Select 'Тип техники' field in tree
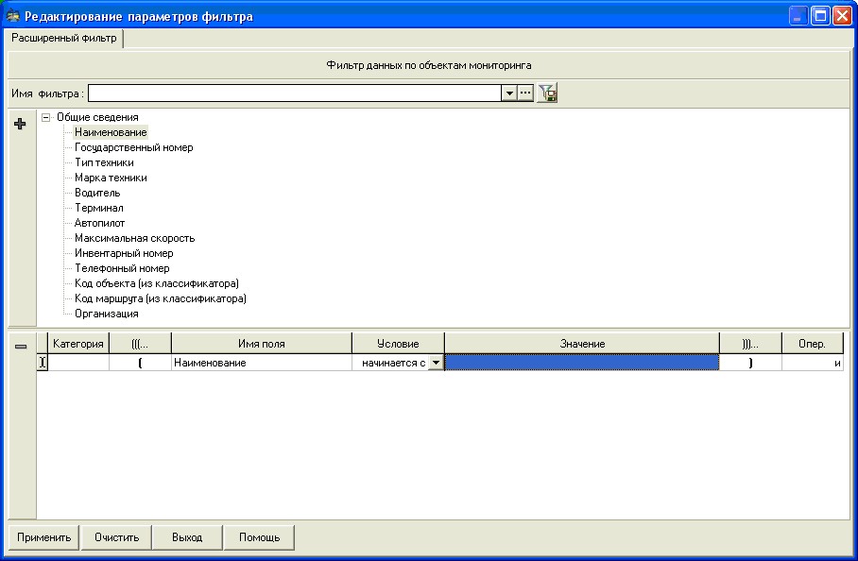The width and height of the screenshot is (858, 561). pyautogui.click(x=104, y=162)
